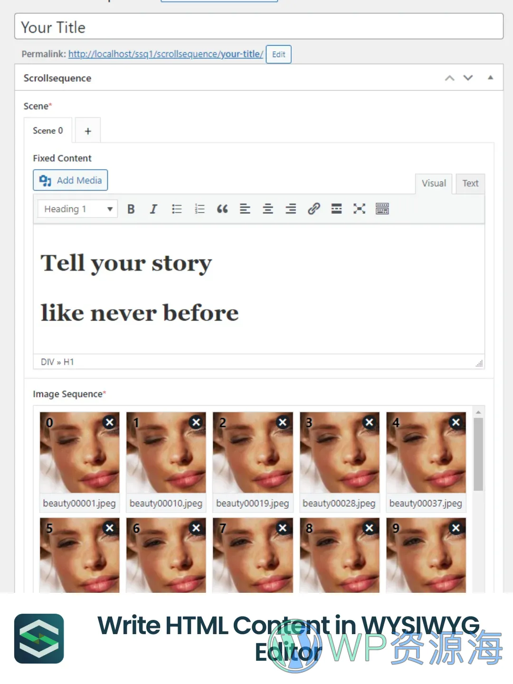Screen dimensions: 513x684
Task: Click the Add Media button
Action: tap(70, 180)
